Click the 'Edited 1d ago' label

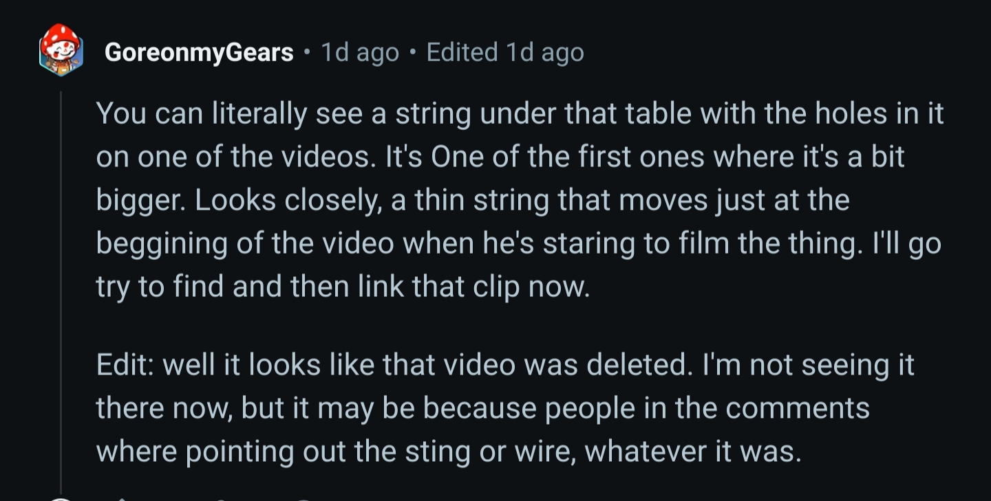[x=505, y=52]
